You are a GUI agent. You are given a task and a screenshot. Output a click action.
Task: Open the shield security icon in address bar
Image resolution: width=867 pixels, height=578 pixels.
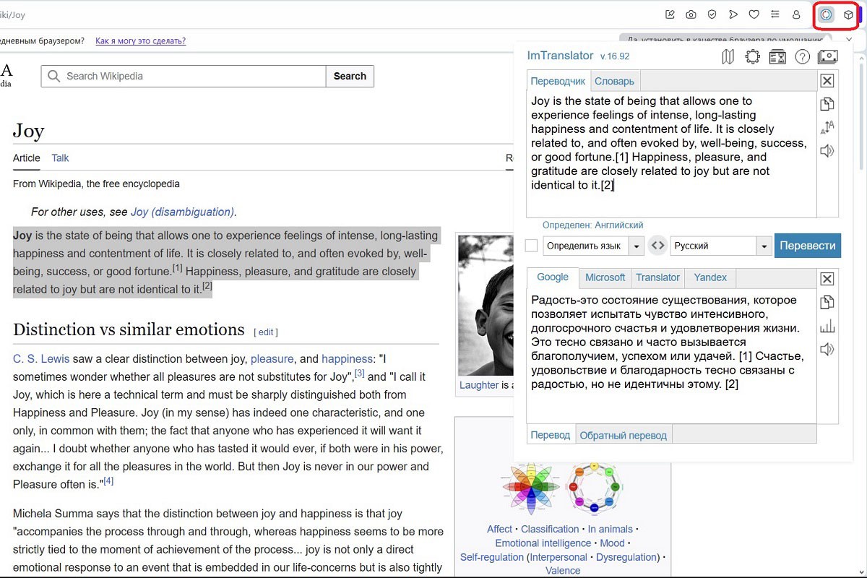click(712, 14)
